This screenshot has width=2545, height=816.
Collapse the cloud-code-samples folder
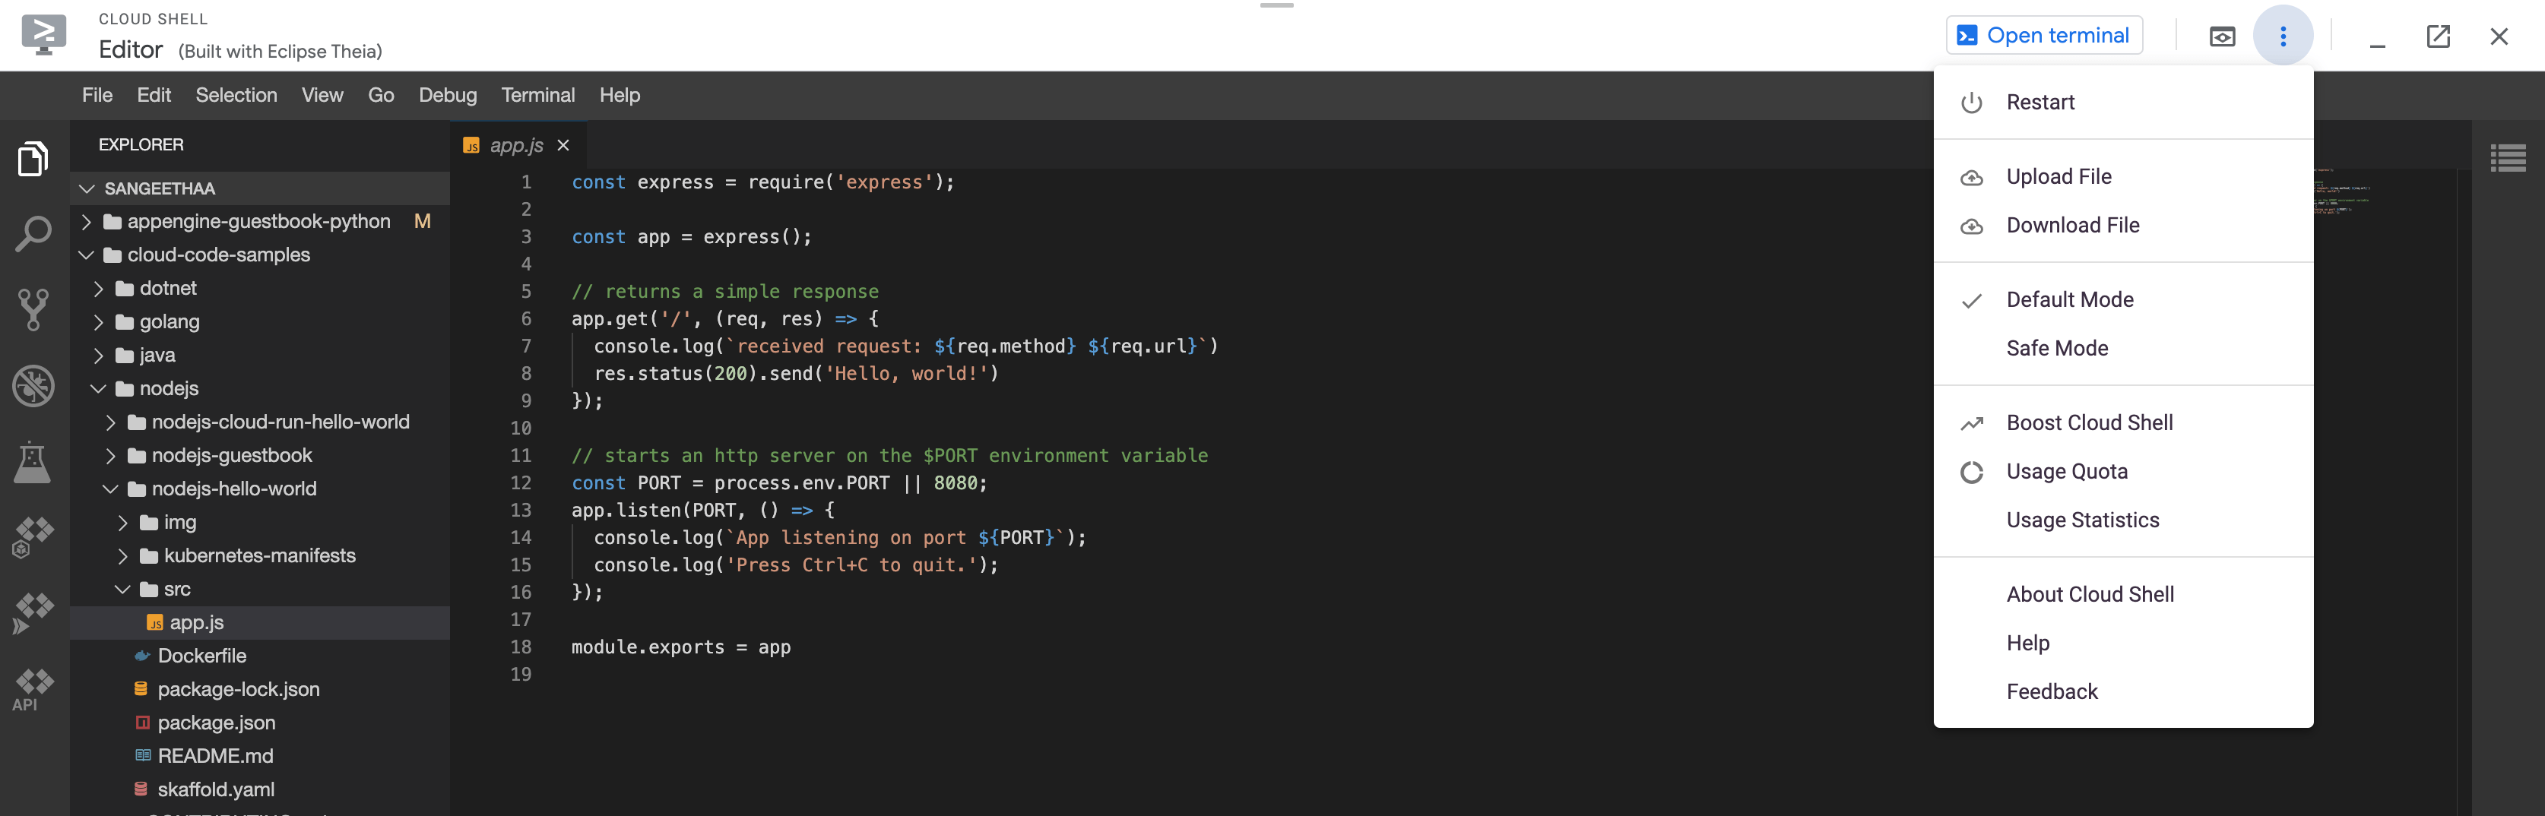87,254
